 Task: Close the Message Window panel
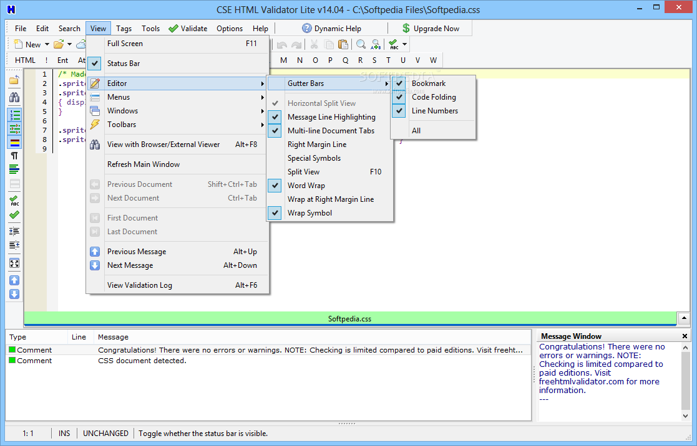click(685, 336)
